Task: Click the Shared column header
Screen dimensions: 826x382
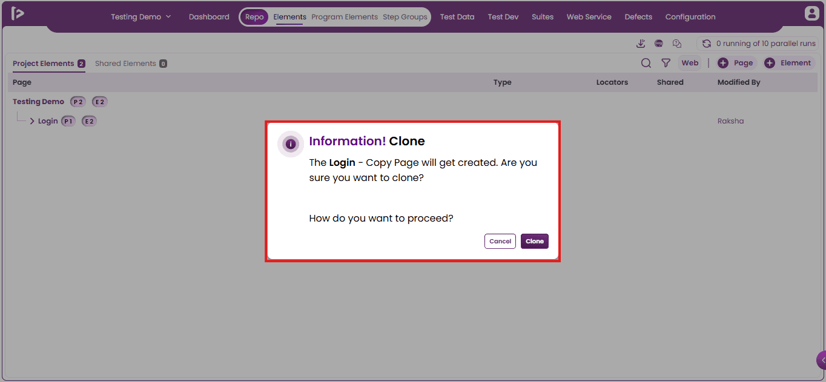Action: point(670,82)
